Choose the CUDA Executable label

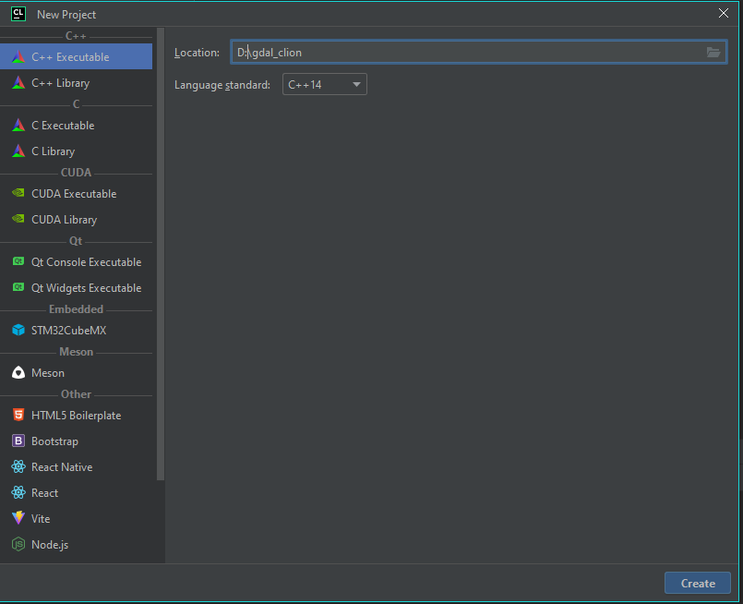[x=74, y=193]
